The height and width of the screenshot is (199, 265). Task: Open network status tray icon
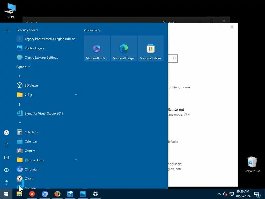(x=232, y=194)
